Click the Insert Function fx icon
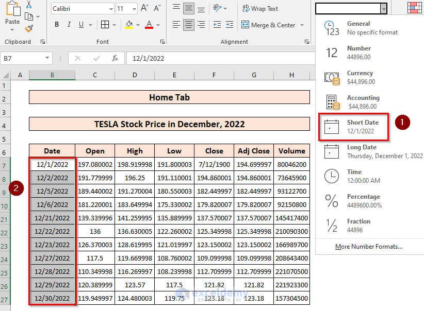The image size is (424, 311). (115, 58)
